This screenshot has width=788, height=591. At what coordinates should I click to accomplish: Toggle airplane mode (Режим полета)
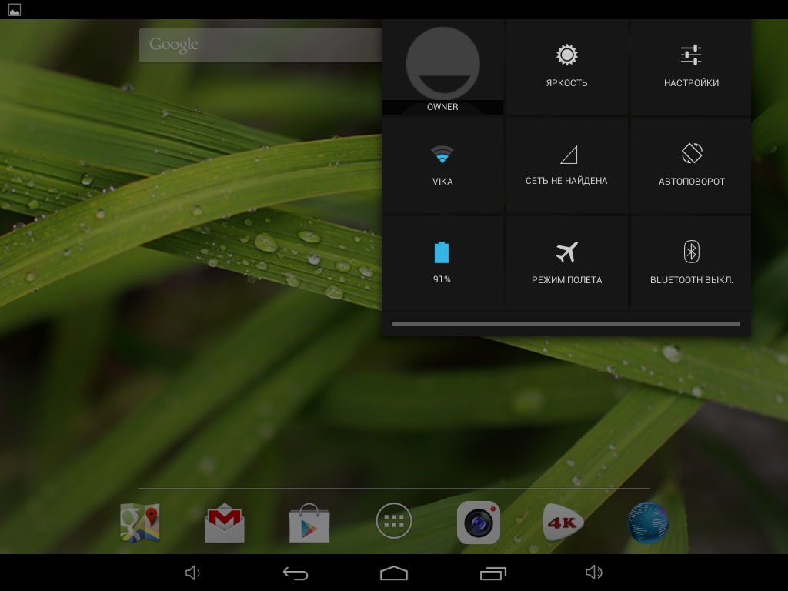pos(567,262)
